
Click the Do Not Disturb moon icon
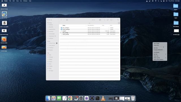tap(161, 1)
